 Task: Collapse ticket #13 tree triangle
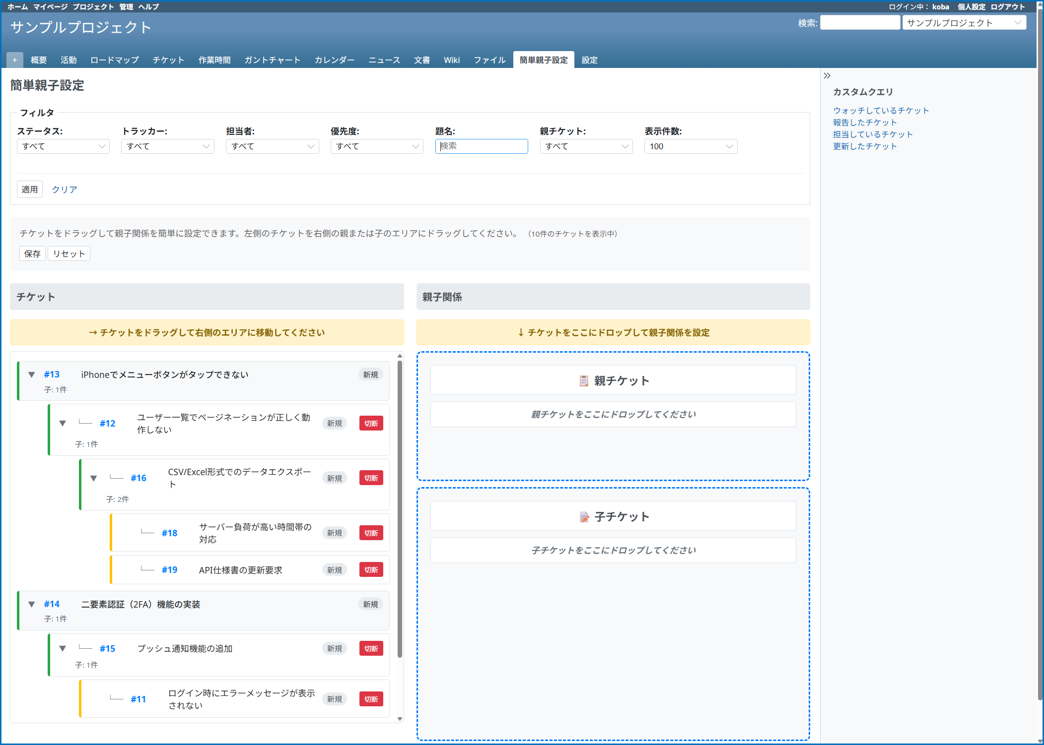32,374
